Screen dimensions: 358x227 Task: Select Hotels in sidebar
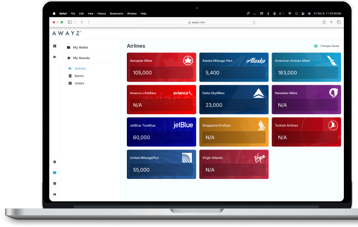(77, 83)
